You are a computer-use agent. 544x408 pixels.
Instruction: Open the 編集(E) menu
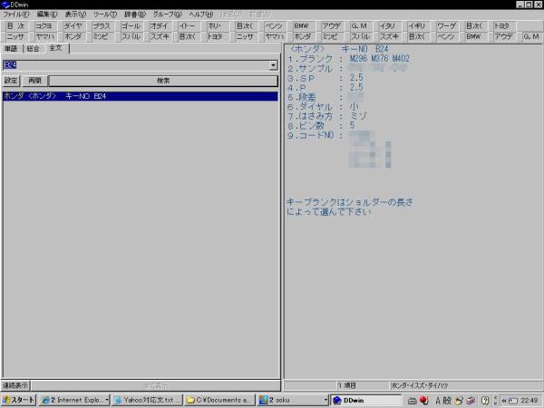coord(47,15)
